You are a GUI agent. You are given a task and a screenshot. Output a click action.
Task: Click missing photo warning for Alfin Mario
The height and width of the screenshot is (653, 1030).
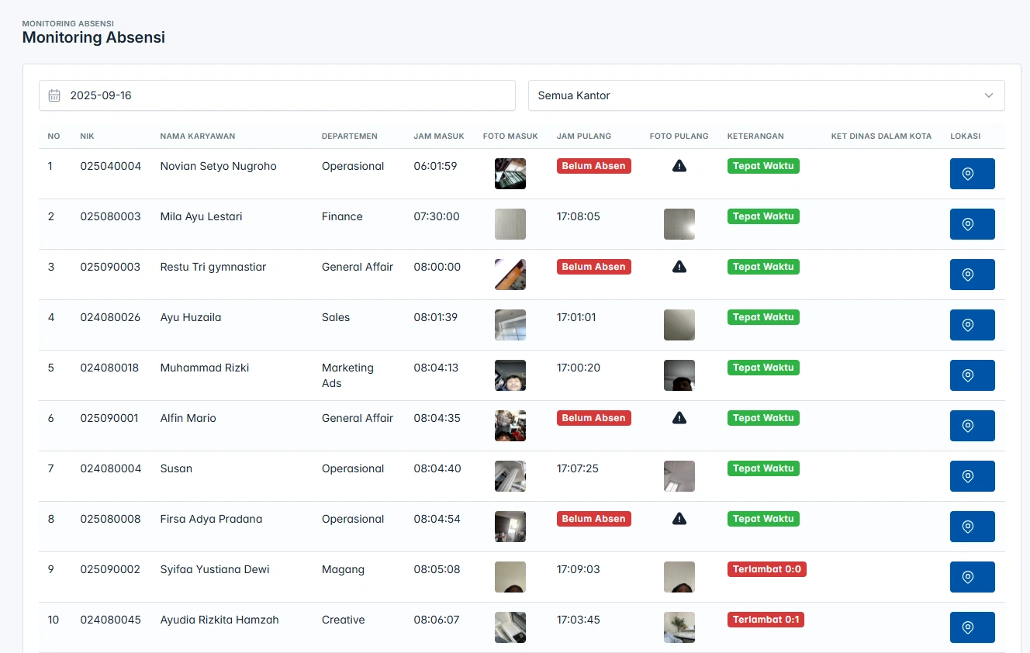click(x=679, y=418)
